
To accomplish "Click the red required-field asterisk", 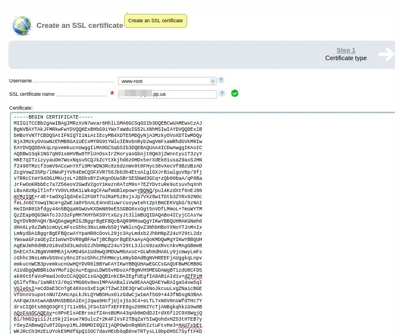I will [112, 94].
